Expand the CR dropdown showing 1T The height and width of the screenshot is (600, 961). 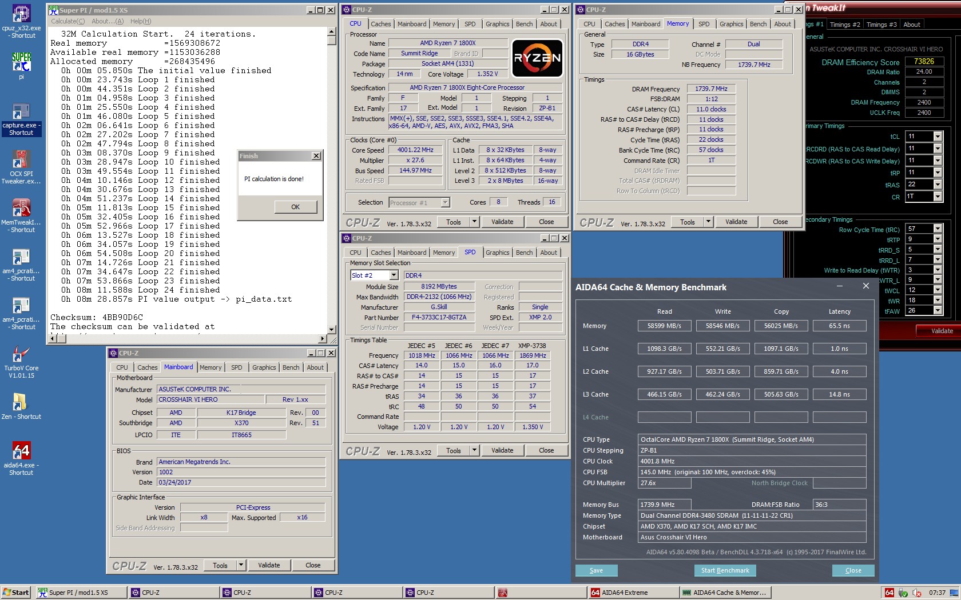click(938, 197)
